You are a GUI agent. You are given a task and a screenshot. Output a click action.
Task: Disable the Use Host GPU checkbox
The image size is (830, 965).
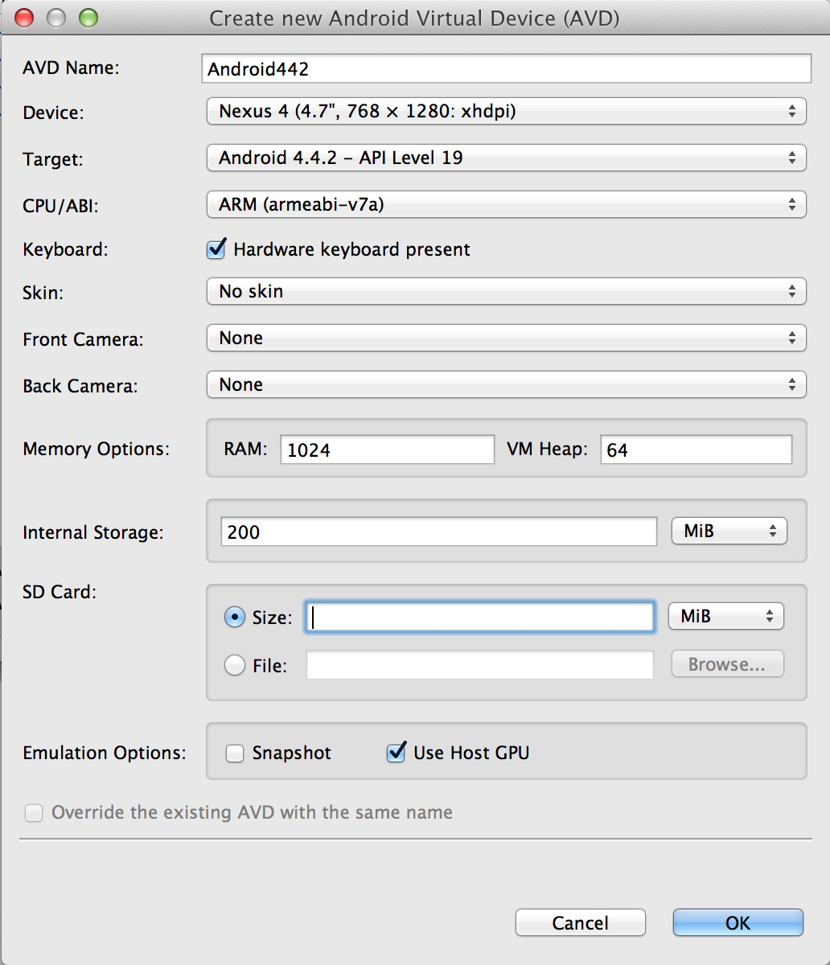(396, 754)
